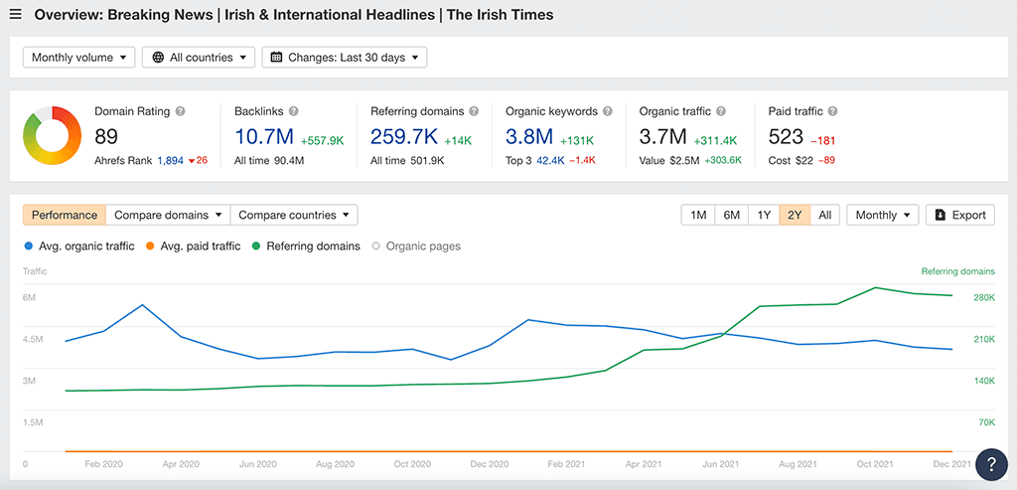Open the All countries dropdown
Image resolution: width=1017 pixels, height=490 pixels.
(x=198, y=57)
